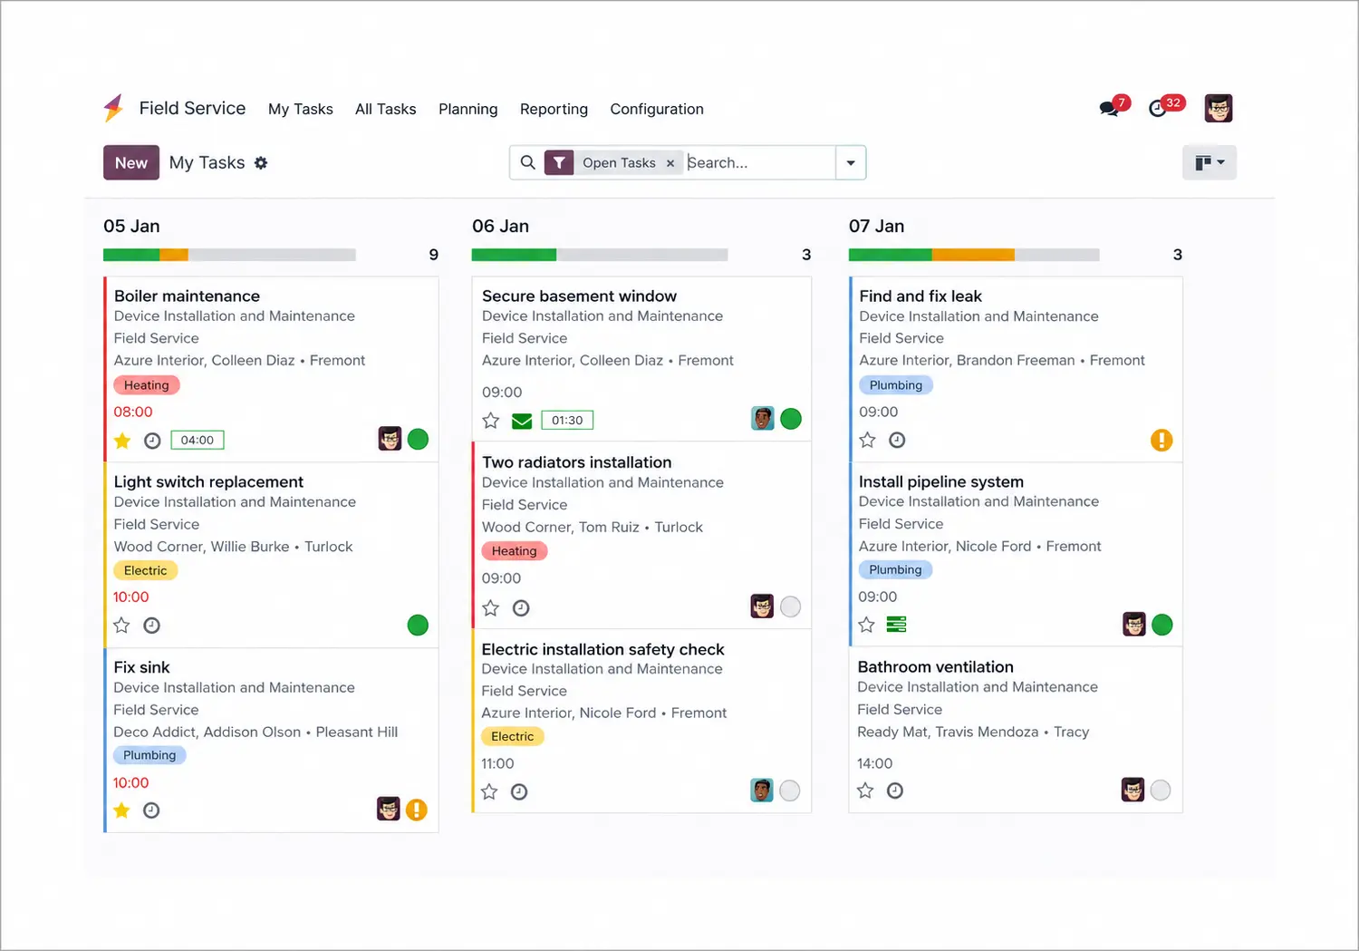Expand the search options dropdown arrow

click(x=851, y=163)
